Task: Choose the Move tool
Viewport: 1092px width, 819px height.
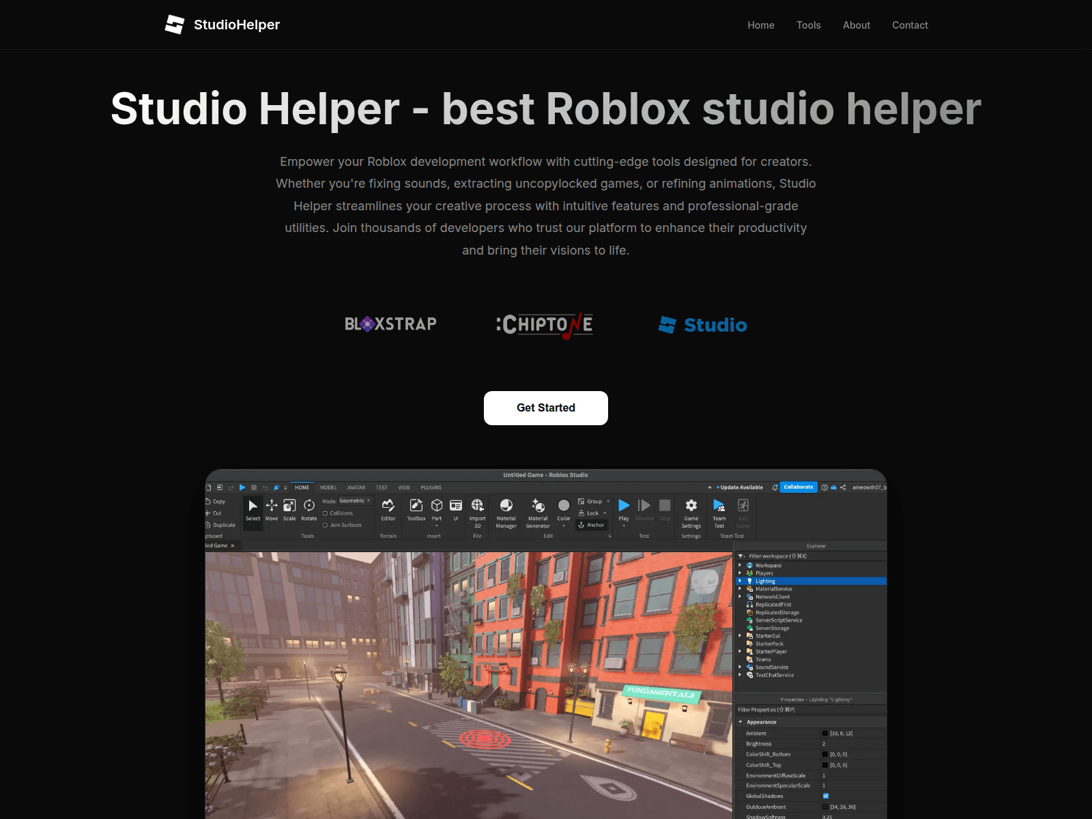Action: click(272, 510)
